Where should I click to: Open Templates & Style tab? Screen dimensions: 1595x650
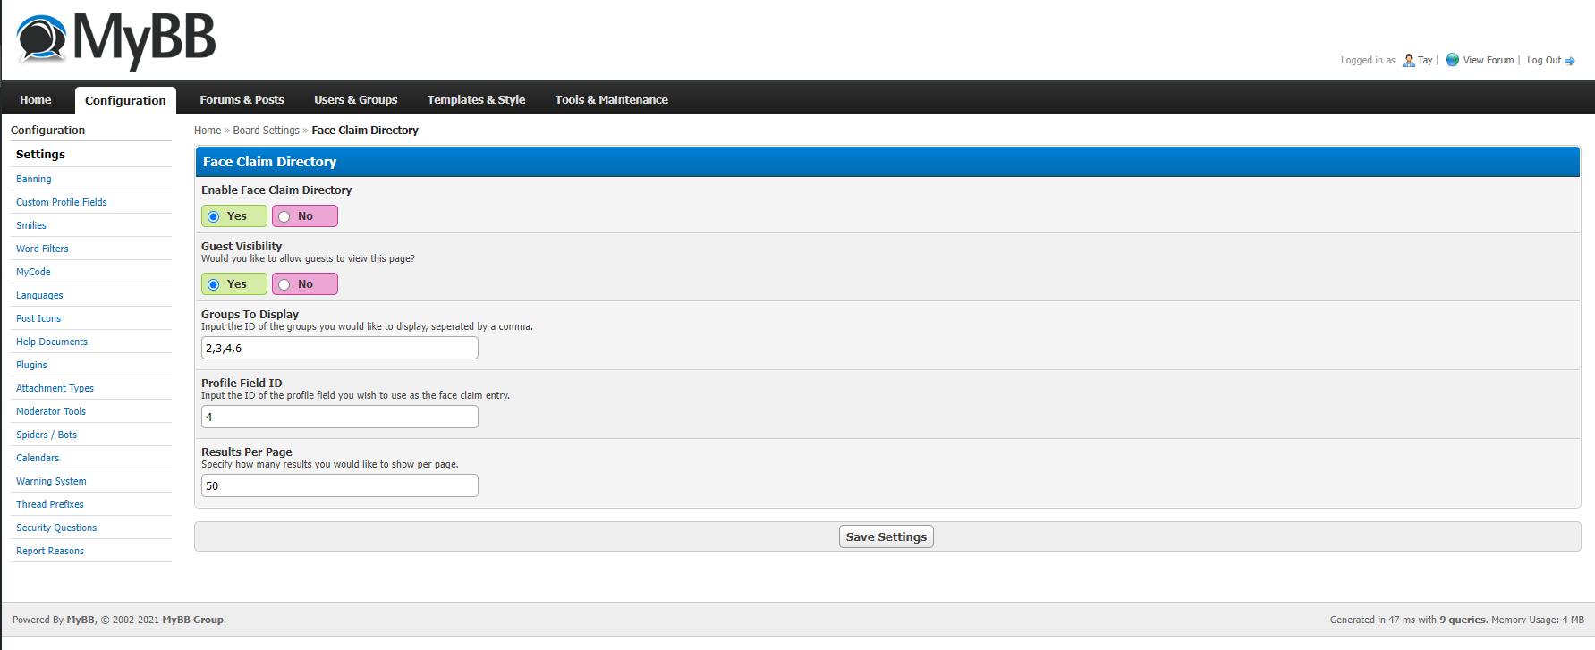click(x=476, y=100)
